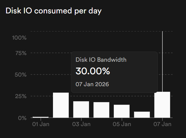186x138 pixels.
Task: Click the chart title Disk IO consumed per day
Action: click(x=53, y=11)
